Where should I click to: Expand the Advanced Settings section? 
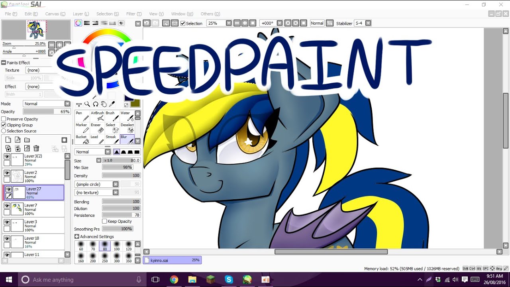pyautogui.click(x=76, y=237)
